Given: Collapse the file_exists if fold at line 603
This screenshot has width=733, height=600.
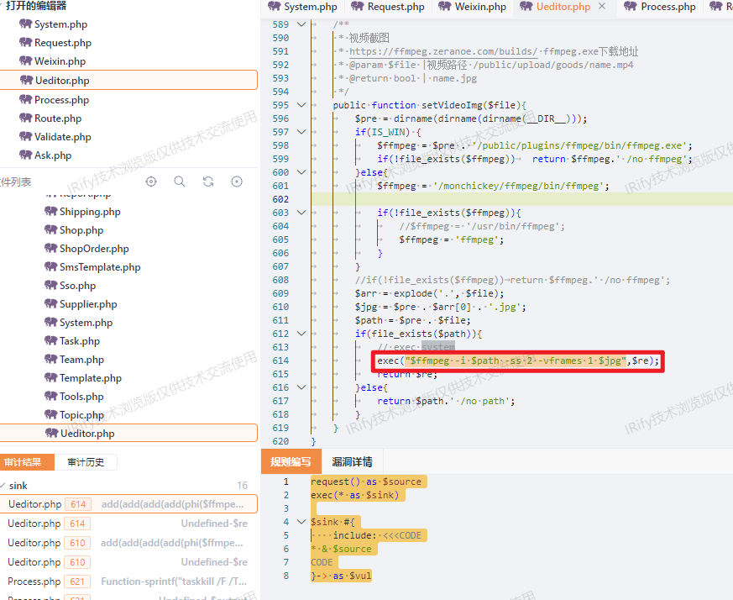Looking at the screenshot, I should 301,213.
